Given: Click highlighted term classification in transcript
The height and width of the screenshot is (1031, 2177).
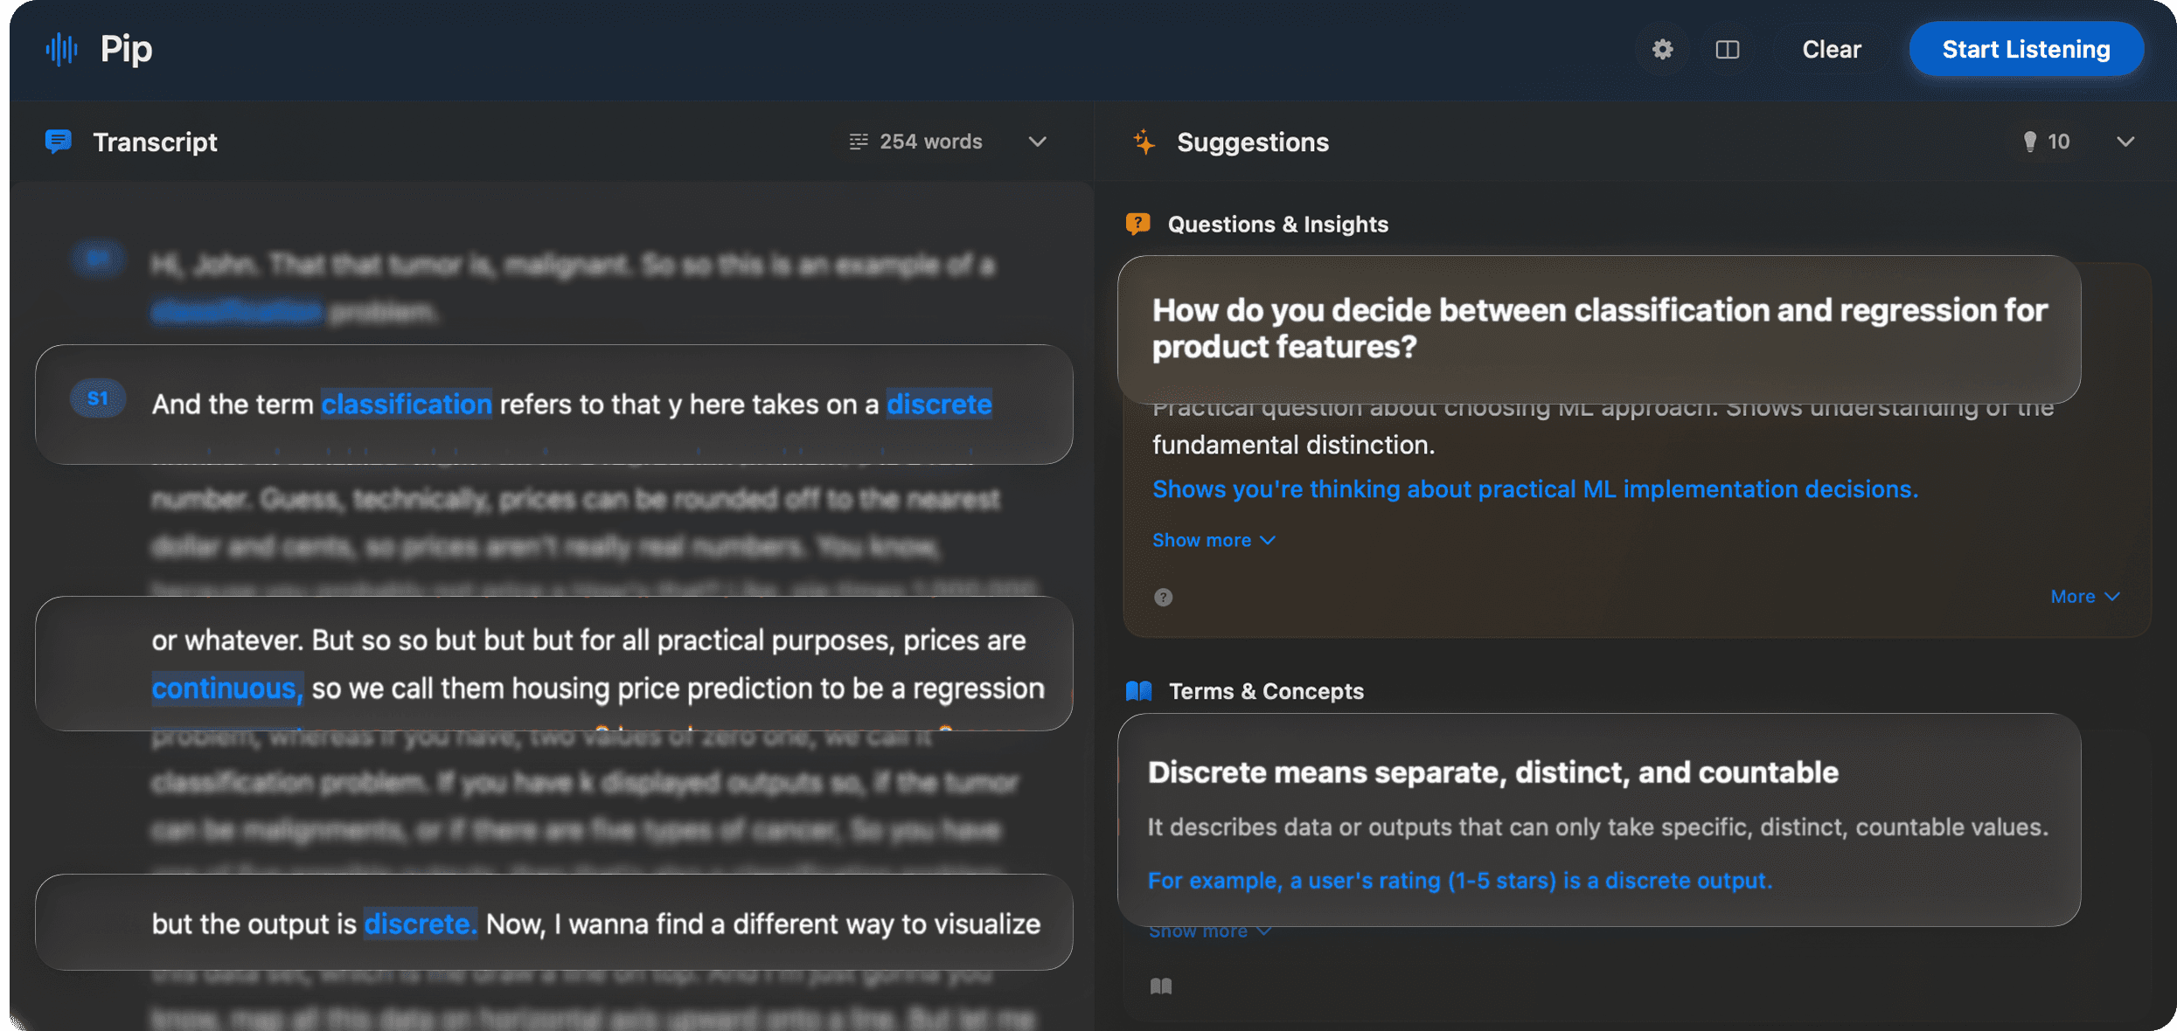Looking at the screenshot, I should [x=407, y=405].
